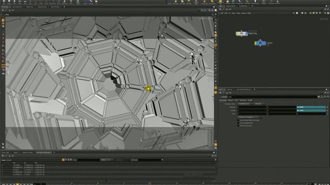Image resolution: width=330 pixels, height=185 pixels.
Task: Select the highlighted Points mode in spreadsheet
Action: [x=63, y=160]
